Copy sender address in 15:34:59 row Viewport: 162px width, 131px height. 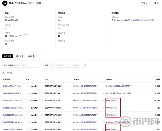pos(97,129)
